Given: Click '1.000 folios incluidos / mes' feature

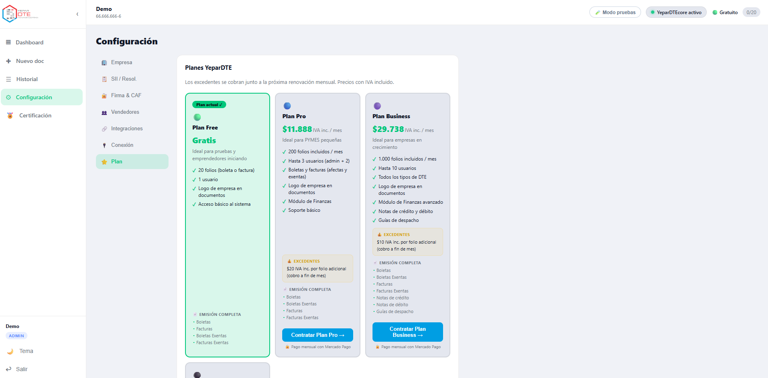Looking at the screenshot, I should point(408,159).
